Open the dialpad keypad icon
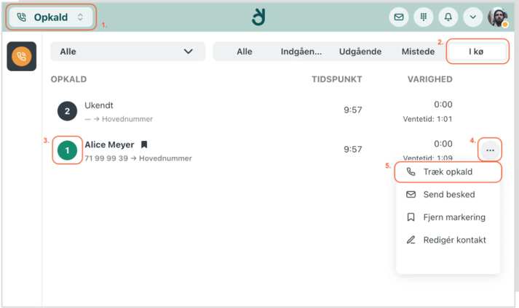Image resolution: width=519 pixels, height=308 pixels. pos(424,17)
